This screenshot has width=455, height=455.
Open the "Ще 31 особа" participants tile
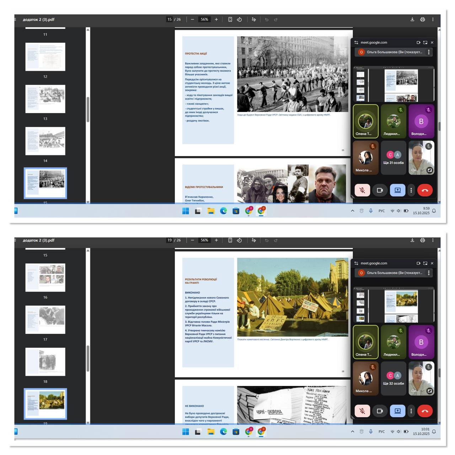pos(394,158)
